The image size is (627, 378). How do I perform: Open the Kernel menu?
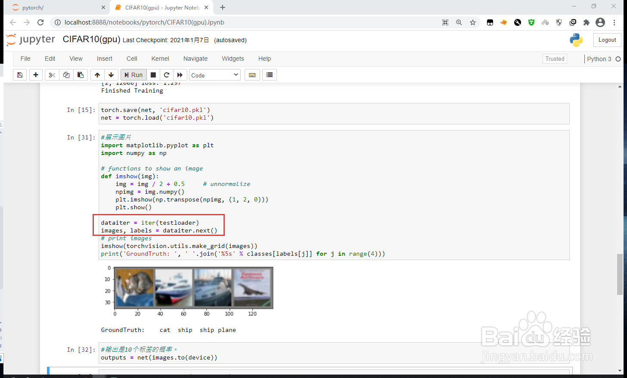tap(160, 59)
